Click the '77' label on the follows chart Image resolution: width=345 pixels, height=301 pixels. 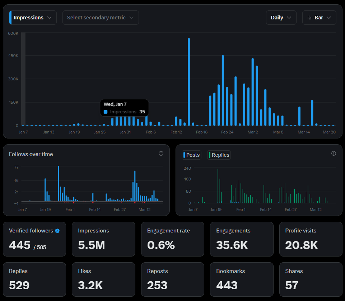coord(17,167)
